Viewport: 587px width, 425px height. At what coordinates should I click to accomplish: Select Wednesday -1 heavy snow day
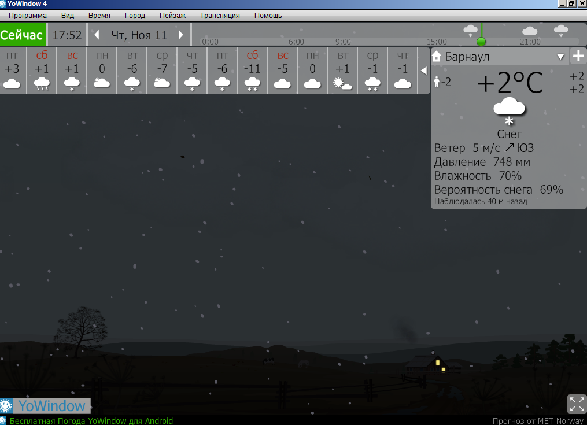click(372, 71)
